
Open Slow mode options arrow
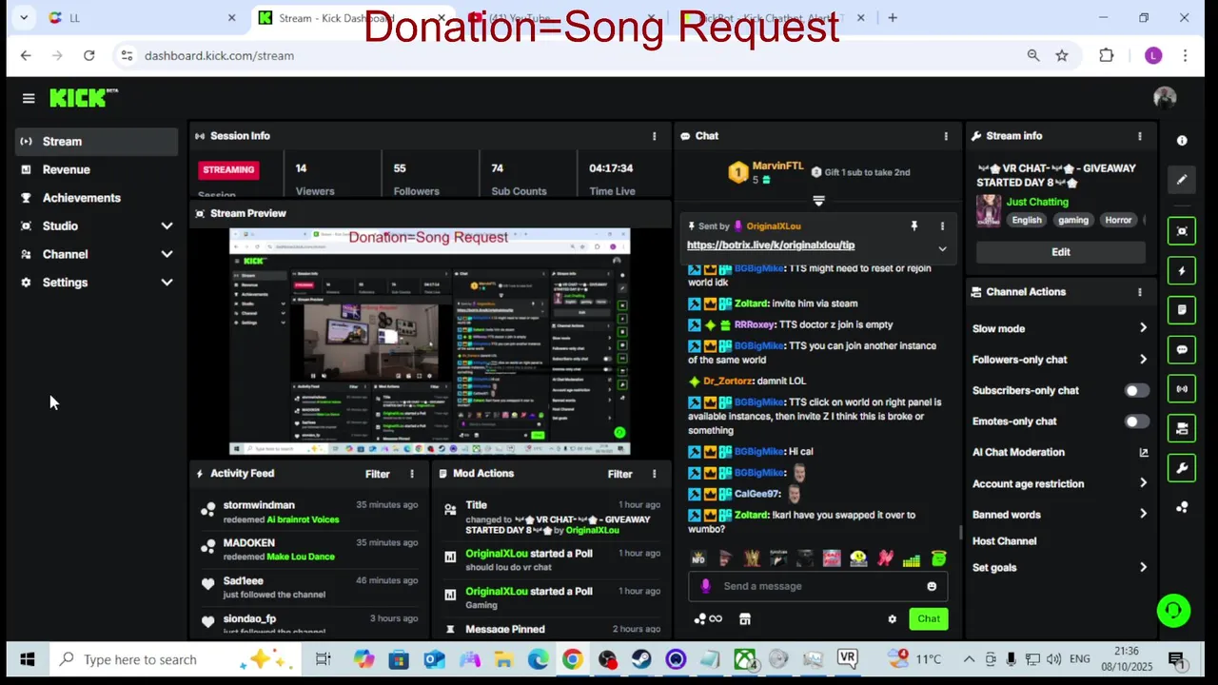[1143, 328]
